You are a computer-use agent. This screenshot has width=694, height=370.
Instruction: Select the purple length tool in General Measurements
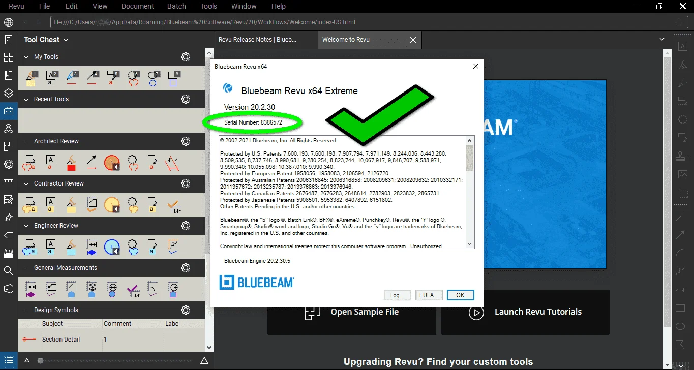coord(30,289)
